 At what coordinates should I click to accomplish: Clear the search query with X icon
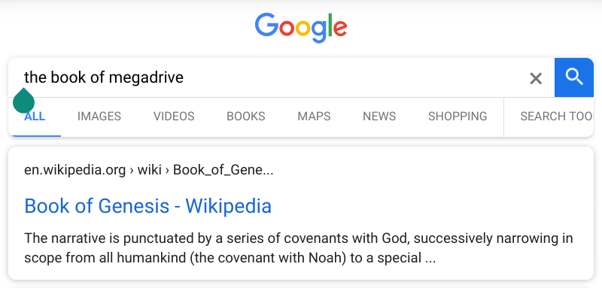pos(536,79)
